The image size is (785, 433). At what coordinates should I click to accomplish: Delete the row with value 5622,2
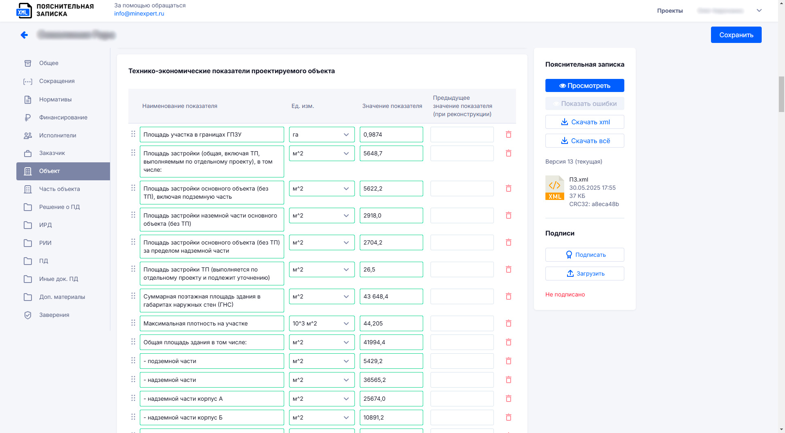509,188
